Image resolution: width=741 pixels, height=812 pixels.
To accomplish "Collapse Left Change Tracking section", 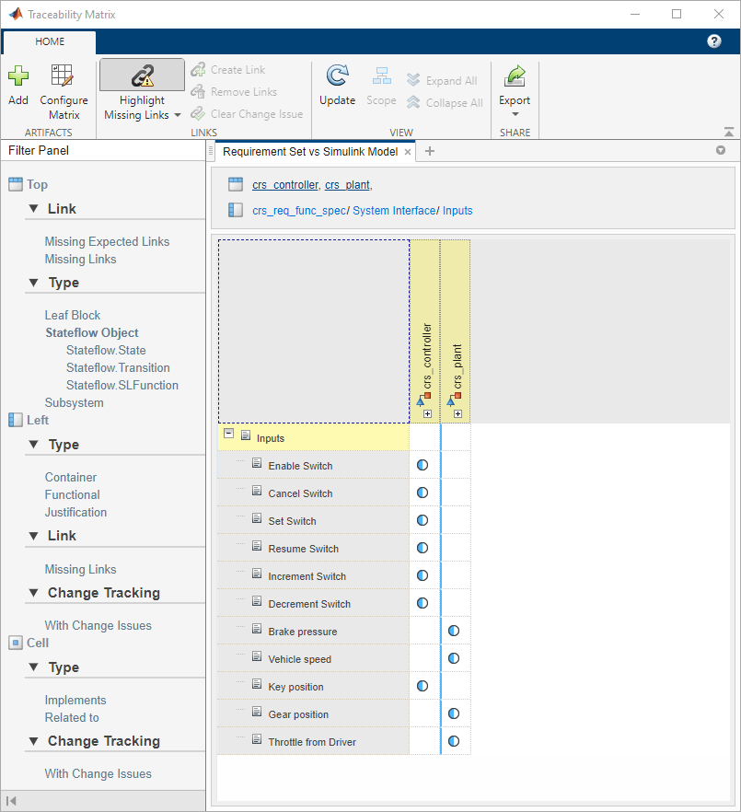I will click(x=34, y=593).
